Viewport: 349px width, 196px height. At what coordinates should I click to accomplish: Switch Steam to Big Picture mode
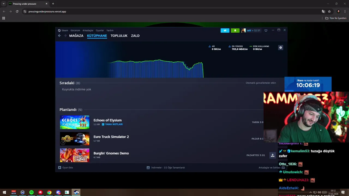pyautogui.click(x=266, y=30)
